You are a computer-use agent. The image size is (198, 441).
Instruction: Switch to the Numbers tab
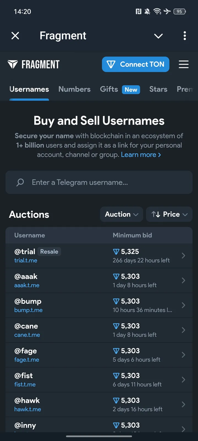coord(74,89)
